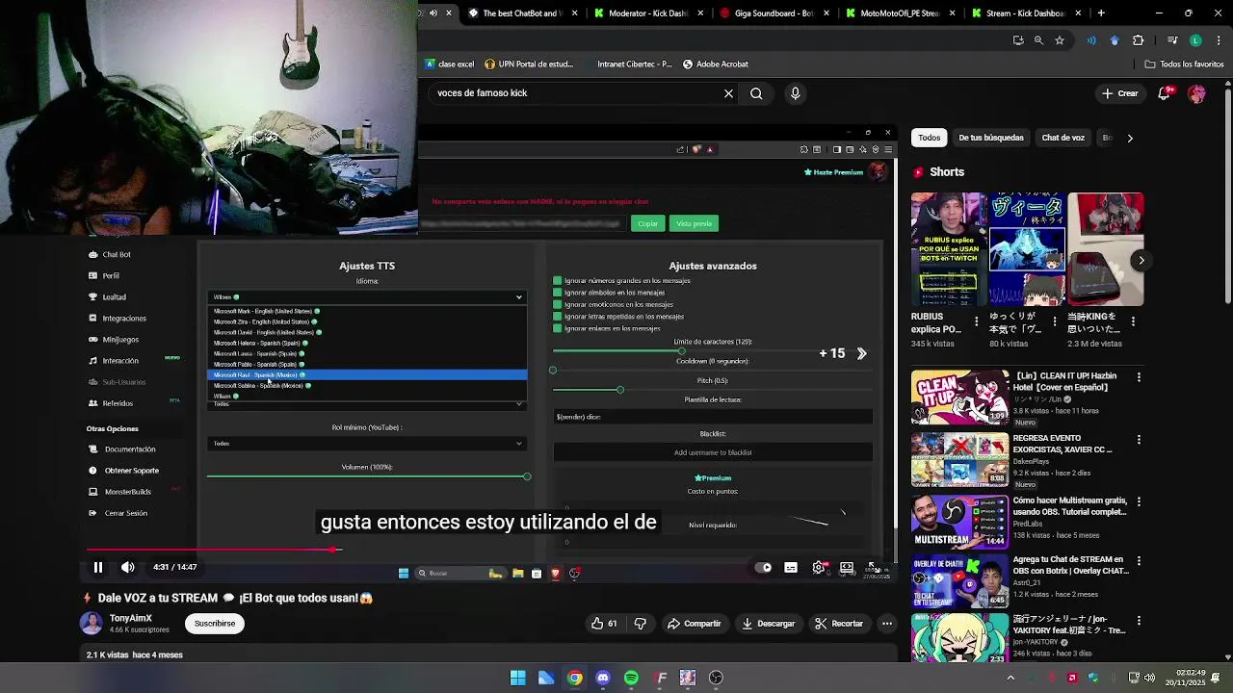This screenshot has width=1233, height=693.
Task: Click the Copiar green button
Action: (647, 223)
